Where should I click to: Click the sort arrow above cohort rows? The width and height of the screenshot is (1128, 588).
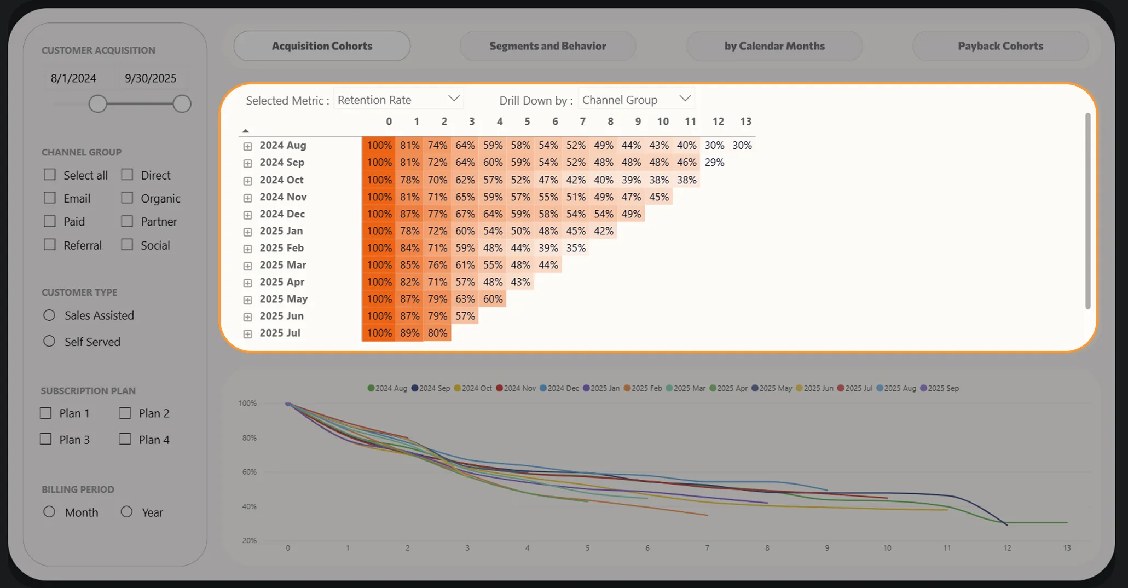(245, 131)
